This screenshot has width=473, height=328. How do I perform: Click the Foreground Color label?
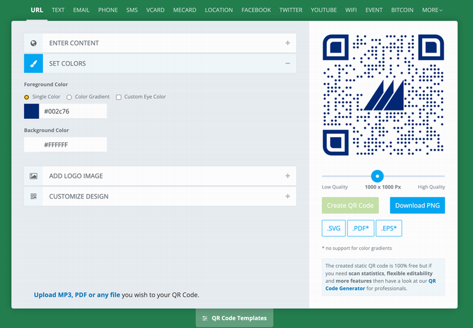[x=46, y=85]
